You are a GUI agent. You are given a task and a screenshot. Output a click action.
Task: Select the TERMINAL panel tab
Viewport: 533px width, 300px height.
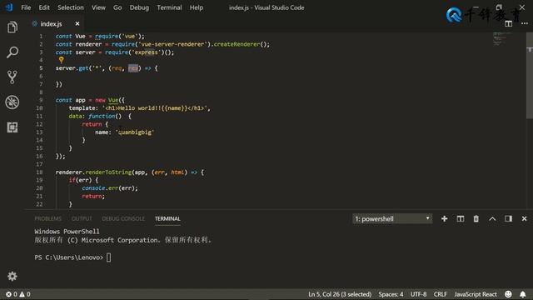[x=167, y=218]
